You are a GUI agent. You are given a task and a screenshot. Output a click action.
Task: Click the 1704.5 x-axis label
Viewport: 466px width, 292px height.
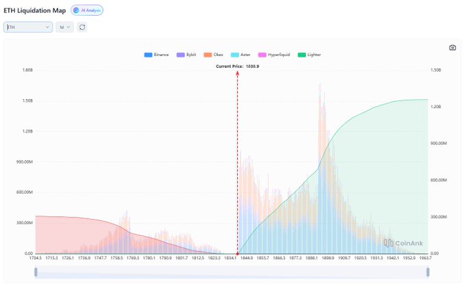click(36, 258)
